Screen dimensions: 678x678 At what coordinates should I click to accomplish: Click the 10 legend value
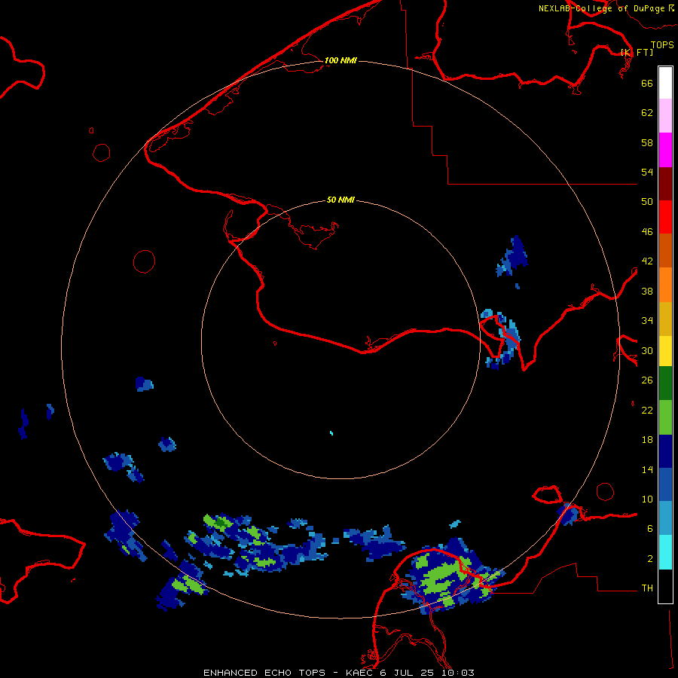click(647, 499)
